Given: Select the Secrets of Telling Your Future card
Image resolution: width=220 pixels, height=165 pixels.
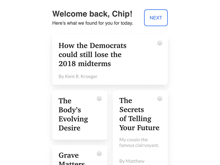Looking at the screenshot, I should (140, 124).
